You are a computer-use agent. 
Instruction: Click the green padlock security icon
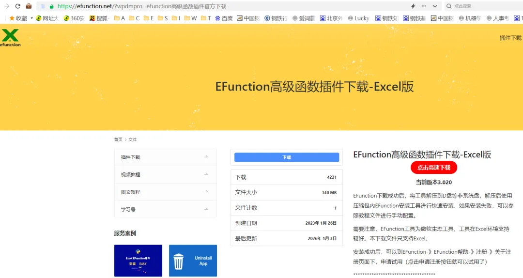51,6
